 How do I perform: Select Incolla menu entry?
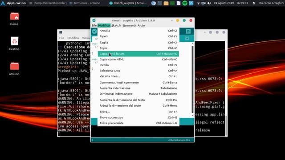pos(138,65)
